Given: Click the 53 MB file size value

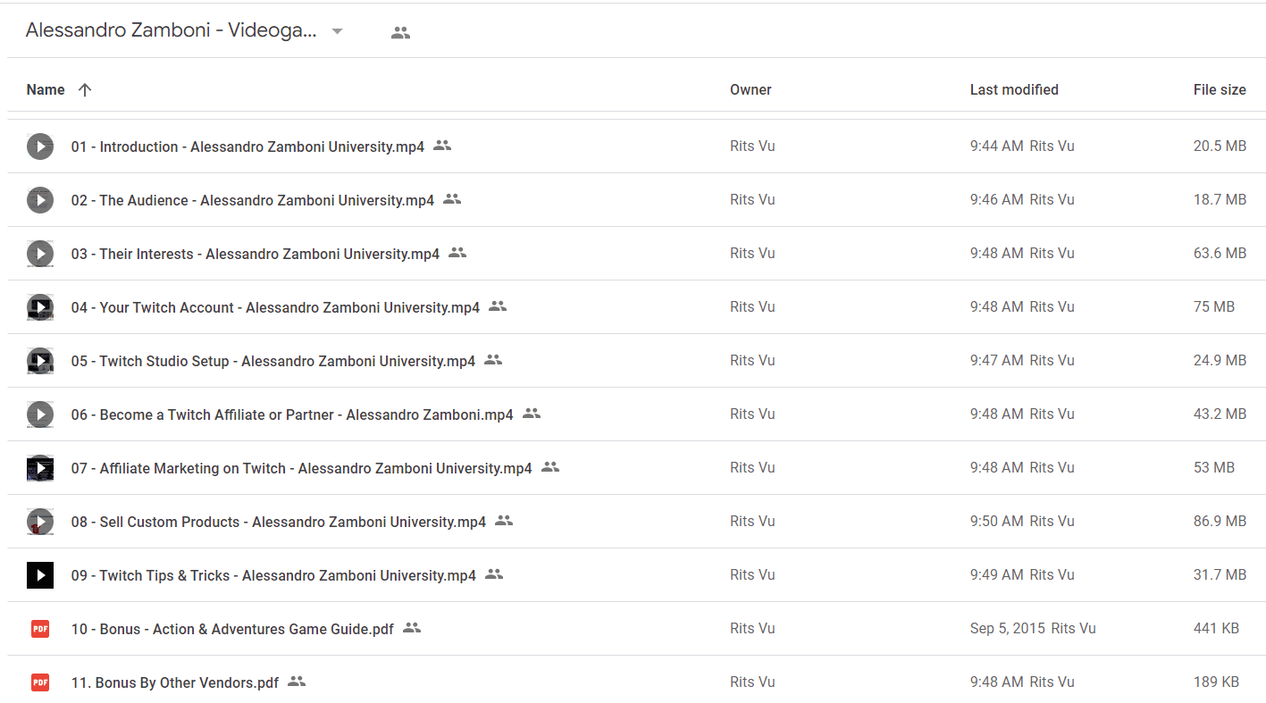Looking at the screenshot, I should (x=1214, y=467).
